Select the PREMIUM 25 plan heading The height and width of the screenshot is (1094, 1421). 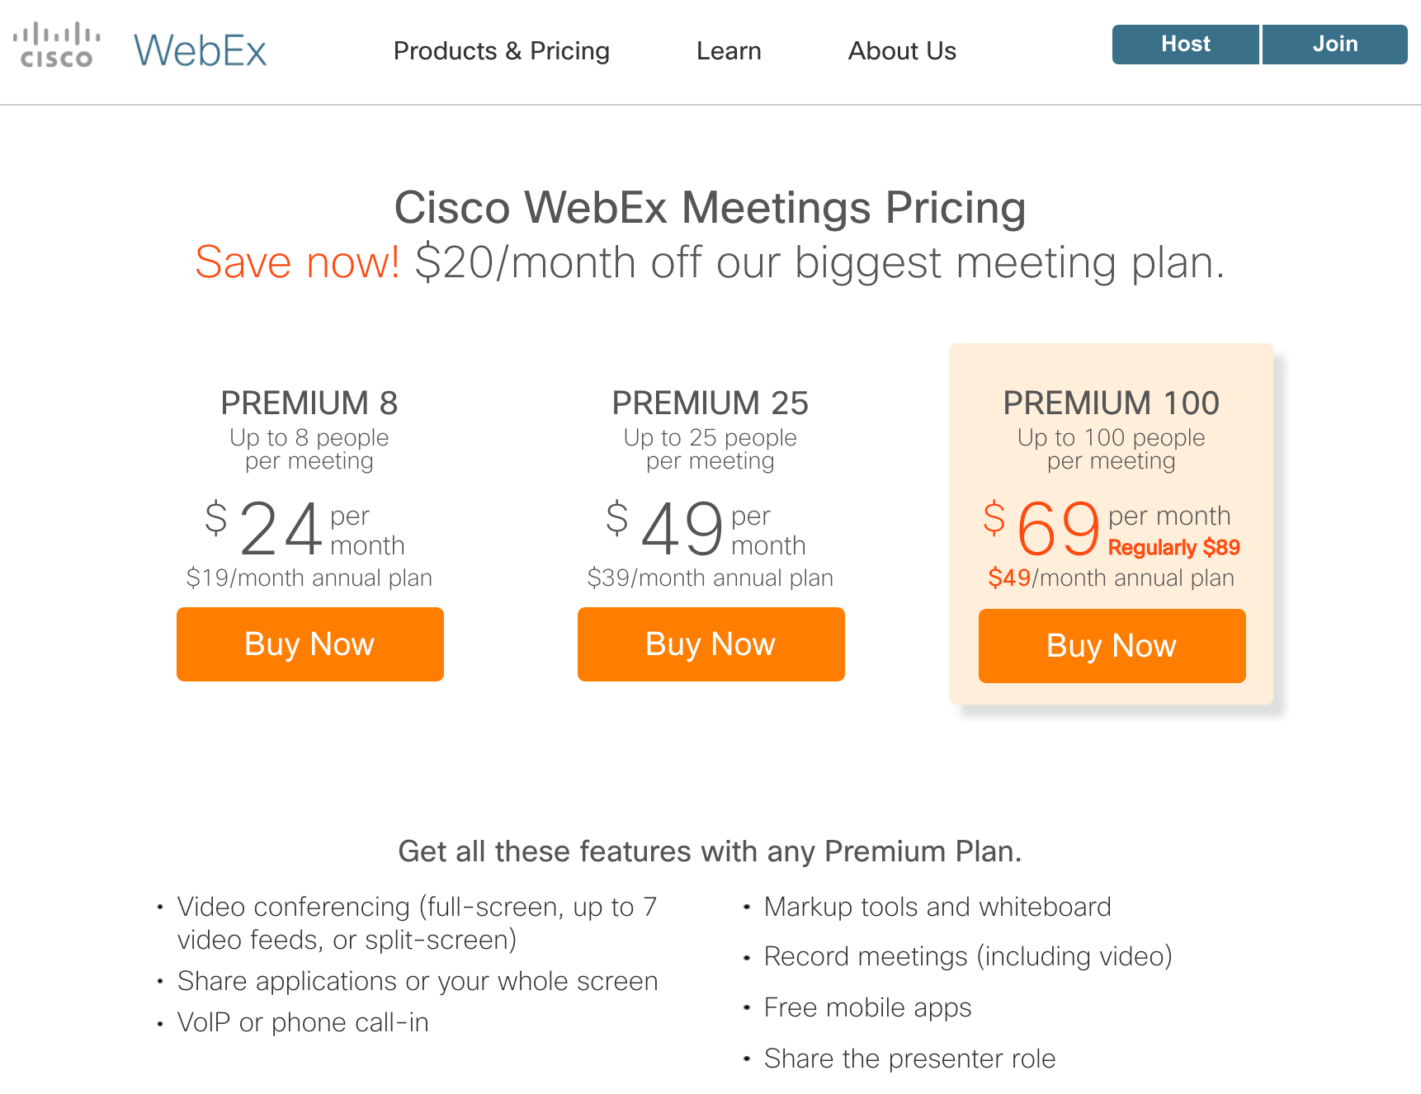tap(710, 403)
